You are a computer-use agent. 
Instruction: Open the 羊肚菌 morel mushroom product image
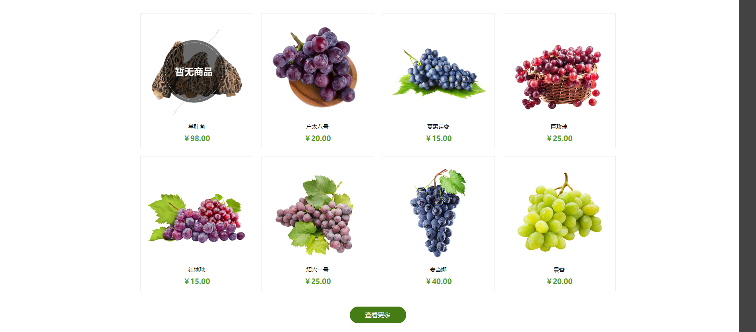197,71
